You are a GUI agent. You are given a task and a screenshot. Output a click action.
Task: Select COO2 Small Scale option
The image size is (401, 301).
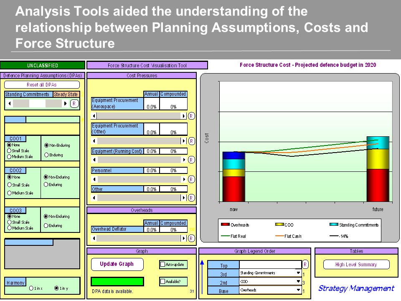point(10,185)
